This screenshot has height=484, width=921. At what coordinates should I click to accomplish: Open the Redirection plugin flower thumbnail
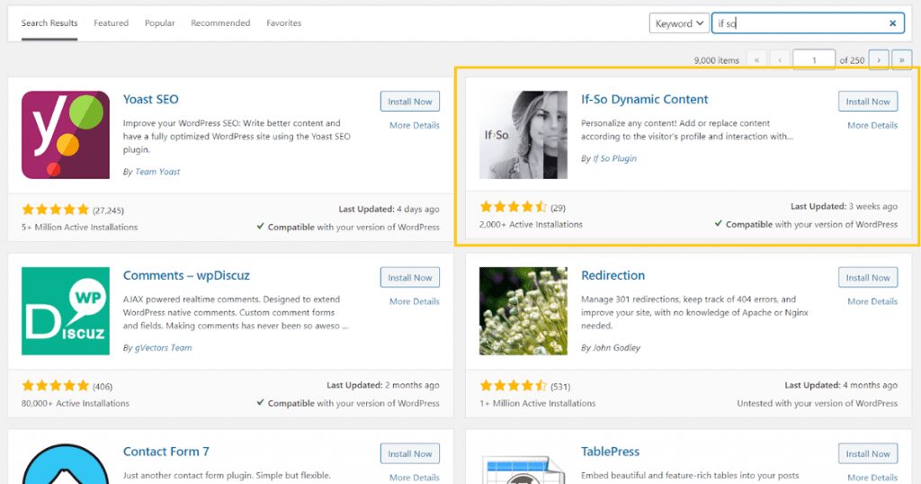[523, 310]
